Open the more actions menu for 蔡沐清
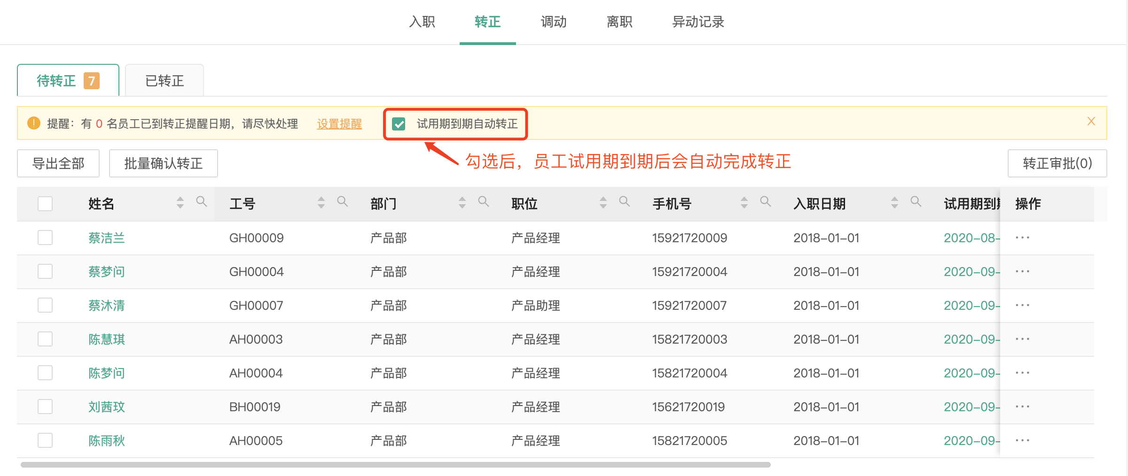The width and height of the screenshot is (1128, 476). (x=1022, y=305)
